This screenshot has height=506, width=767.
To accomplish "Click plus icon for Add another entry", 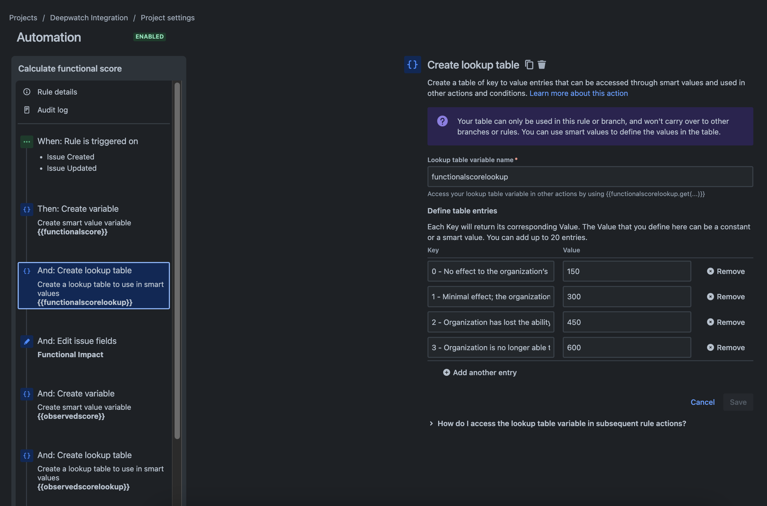I will click(446, 373).
